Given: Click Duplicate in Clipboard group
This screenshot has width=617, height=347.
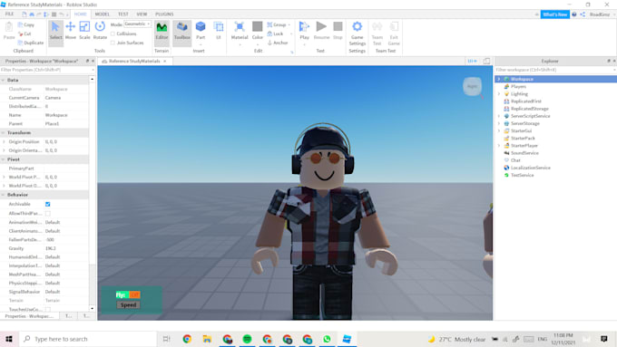Looking at the screenshot, I should coord(31,43).
